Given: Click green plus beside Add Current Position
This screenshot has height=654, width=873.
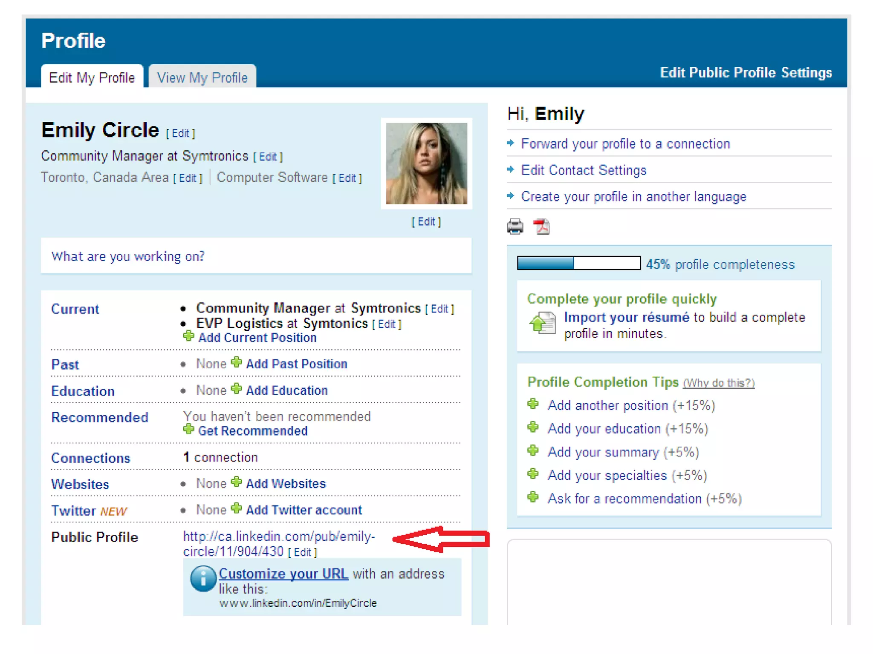Looking at the screenshot, I should (188, 336).
